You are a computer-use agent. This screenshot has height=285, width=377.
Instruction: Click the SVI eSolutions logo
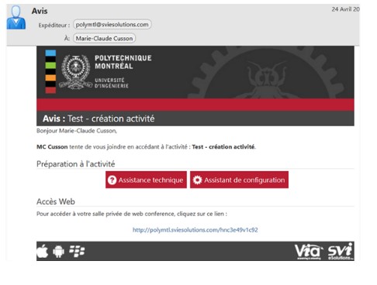(x=340, y=251)
